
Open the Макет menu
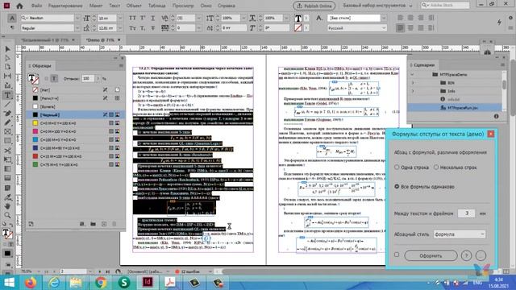click(x=96, y=6)
